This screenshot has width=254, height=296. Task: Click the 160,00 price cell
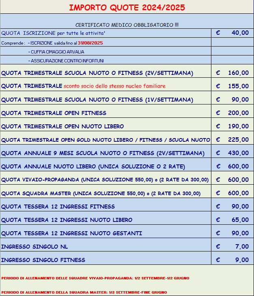pos(232,71)
